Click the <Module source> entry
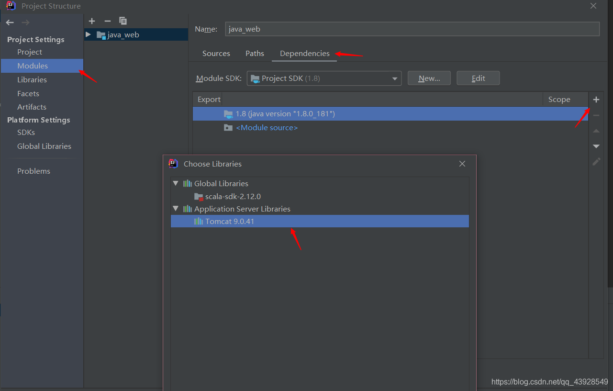Viewport: 613px width, 391px height. coord(267,128)
